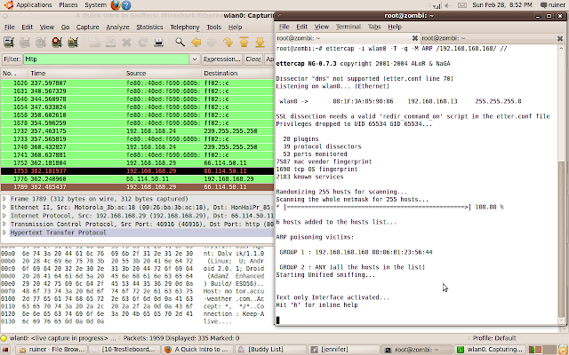Expand Frame 1789 details
This screenshot has width=569, height=355.
point(4,199)
